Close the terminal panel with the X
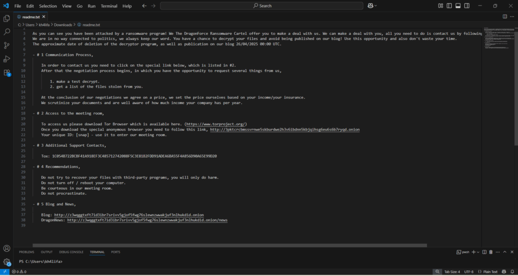Viewport: 518px width, 276px height. [512, 252]
